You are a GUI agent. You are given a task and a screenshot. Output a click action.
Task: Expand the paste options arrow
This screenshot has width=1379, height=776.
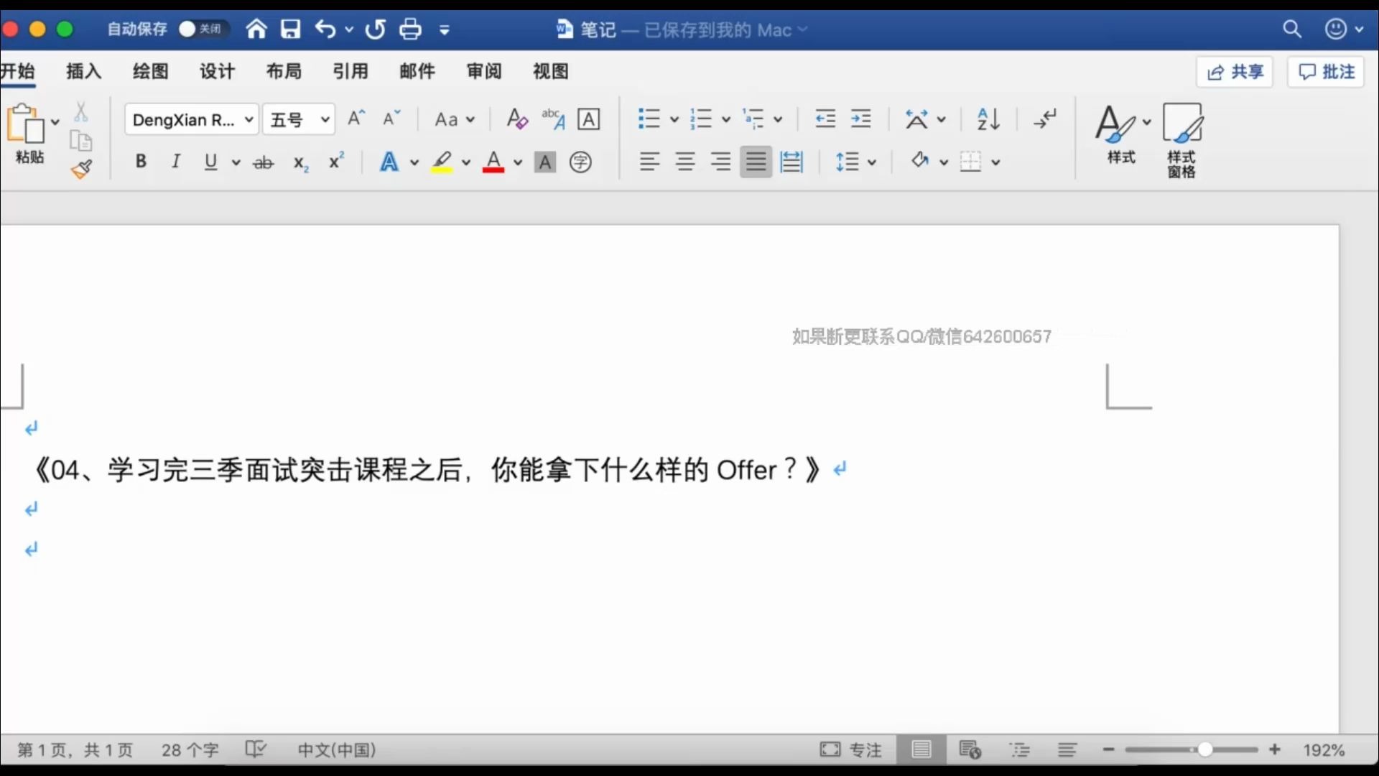tap(55, 122)
